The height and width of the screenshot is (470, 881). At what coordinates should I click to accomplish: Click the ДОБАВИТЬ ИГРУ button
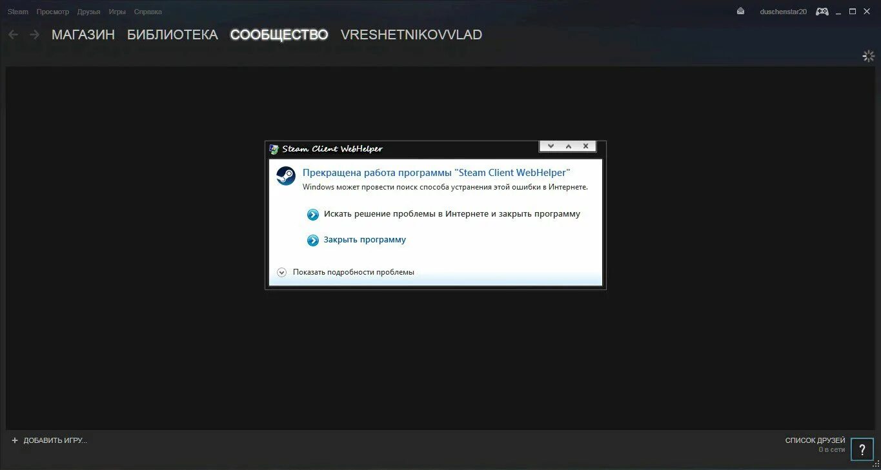(x=55, y=440)
